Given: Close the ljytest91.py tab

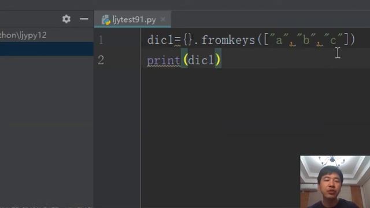Looking at the screenshot, I should 163,19.
